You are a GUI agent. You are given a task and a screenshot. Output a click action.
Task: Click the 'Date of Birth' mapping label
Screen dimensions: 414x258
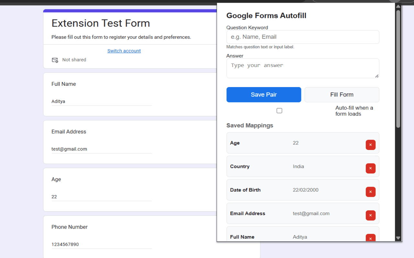245,190
